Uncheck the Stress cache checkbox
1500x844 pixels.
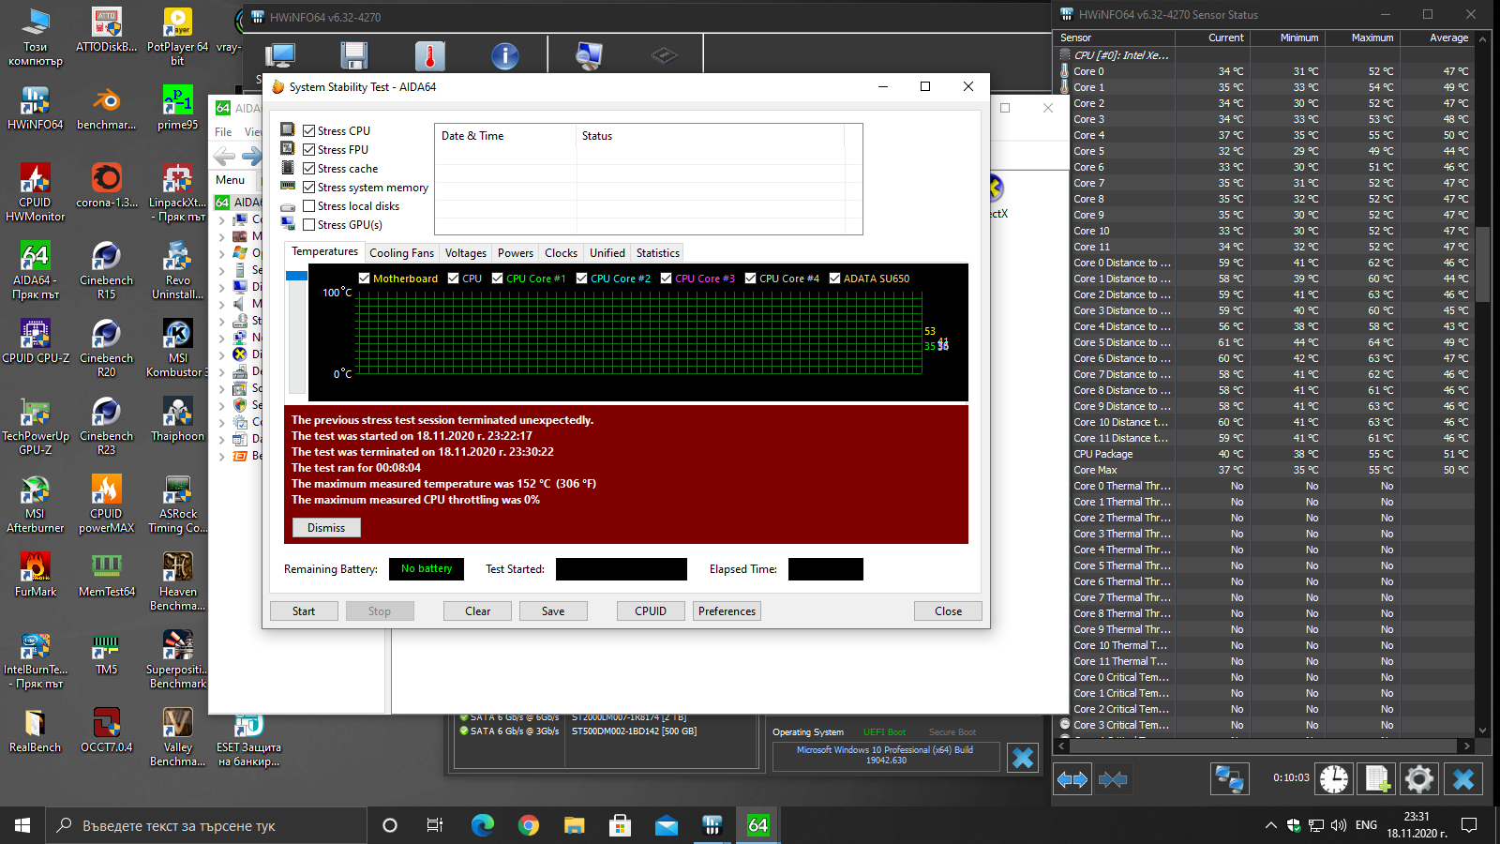(x=308, y=168)
